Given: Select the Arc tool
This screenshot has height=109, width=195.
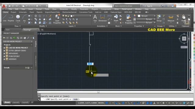Looking at the screenshot, I should pos(24,18).
